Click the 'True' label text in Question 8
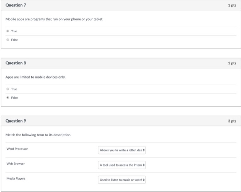Image resolution: width=241 pixels, height=192 pixels. pyautogui.click(x=14, y=89)
